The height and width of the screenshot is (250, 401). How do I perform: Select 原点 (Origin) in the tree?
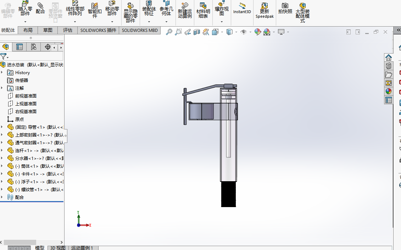point(20,119)
